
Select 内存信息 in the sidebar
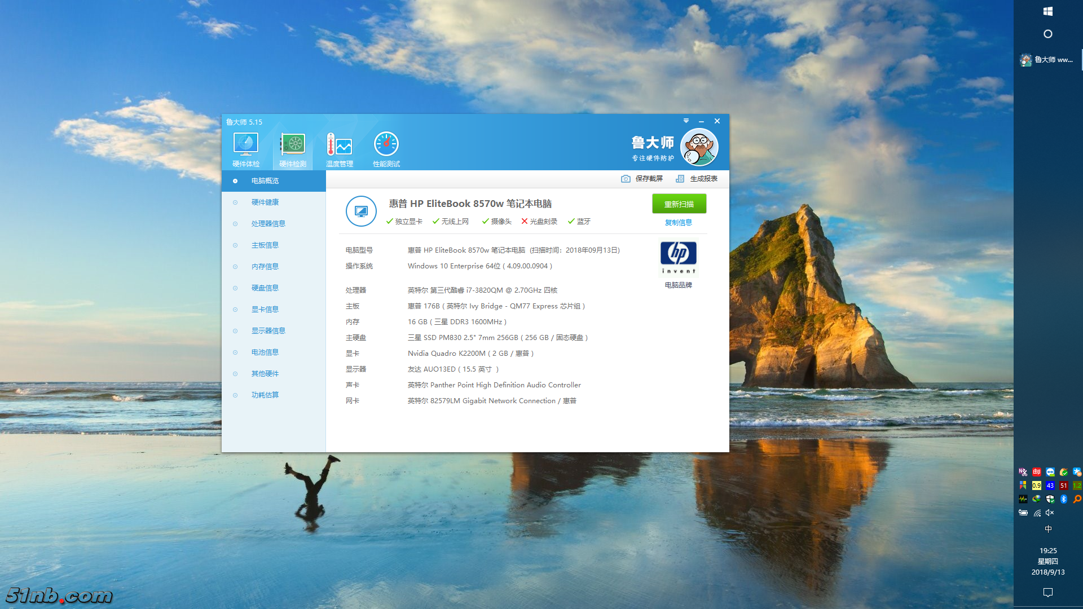pyautogui.click(x=274, y=267)
